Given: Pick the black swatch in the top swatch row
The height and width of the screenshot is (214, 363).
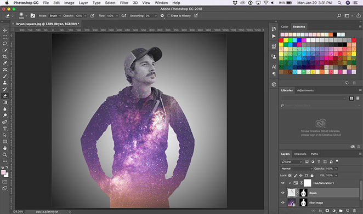Looking at the screenshot, I should click(334, 34).
